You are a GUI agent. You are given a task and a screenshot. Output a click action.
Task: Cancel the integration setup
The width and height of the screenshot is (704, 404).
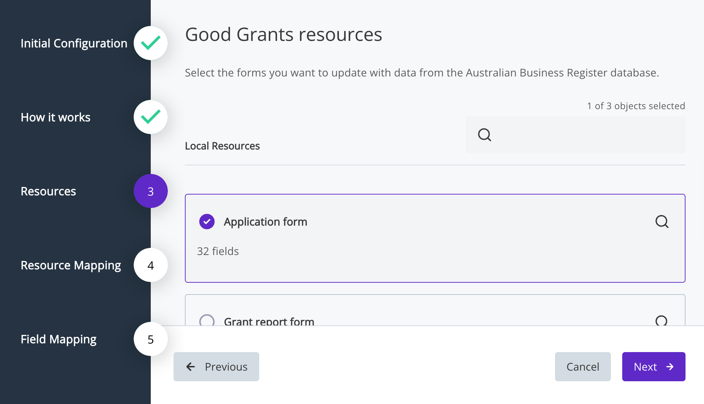coord(583,367)
